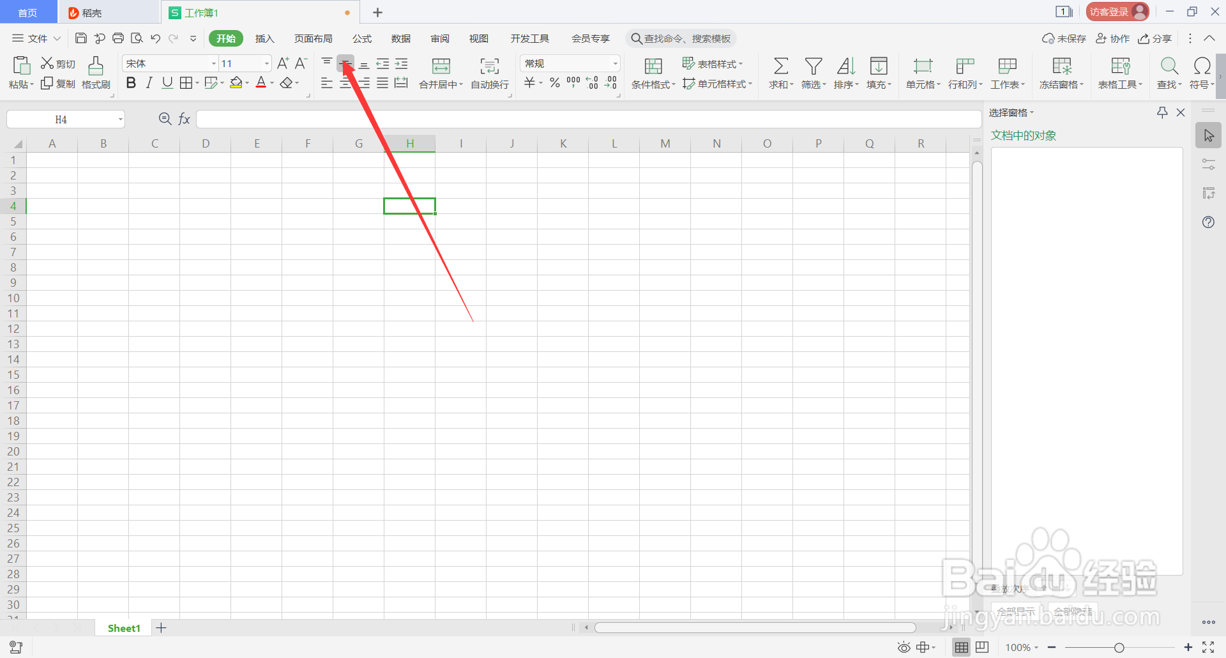The width and height of the screenshot is (1226, 658).
Task: Toggle top vertical alignment
Action: pyautogui.click(x=327, y=63)
